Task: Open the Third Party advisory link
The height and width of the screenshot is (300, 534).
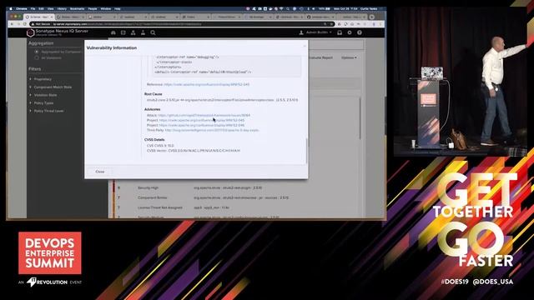Action: click(x=211, y=130)
